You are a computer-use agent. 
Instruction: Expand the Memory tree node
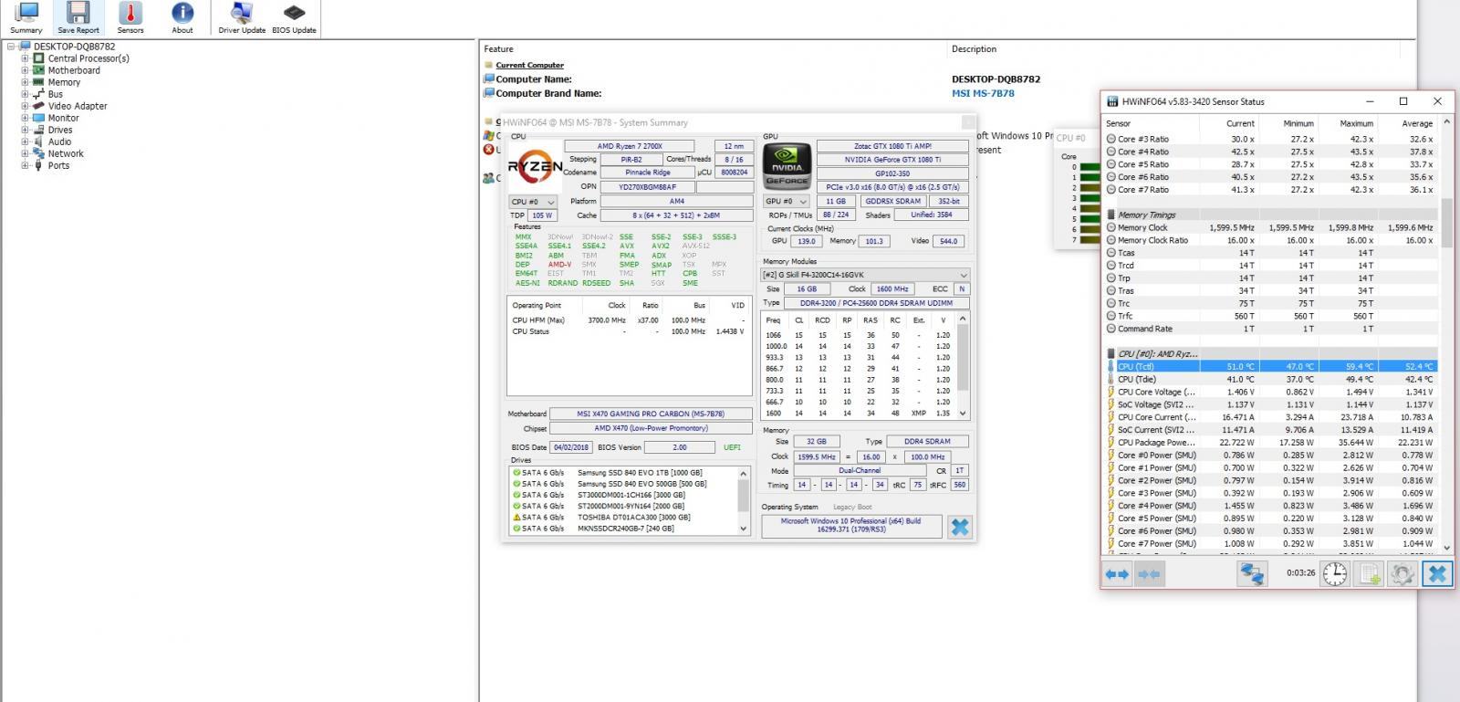pos(26,82)
